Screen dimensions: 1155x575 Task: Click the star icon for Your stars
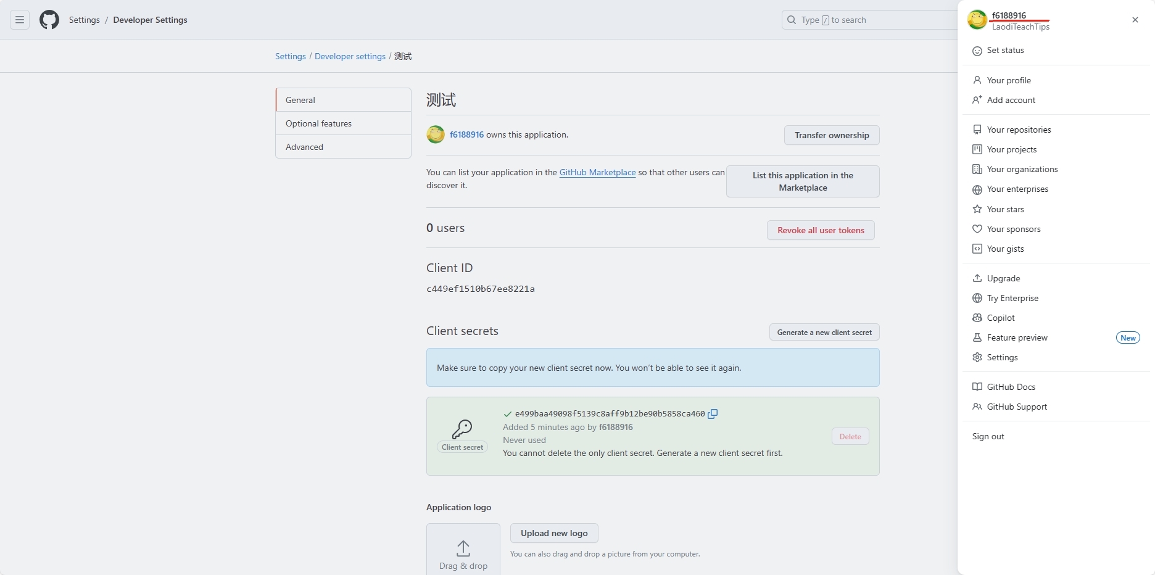977,209
